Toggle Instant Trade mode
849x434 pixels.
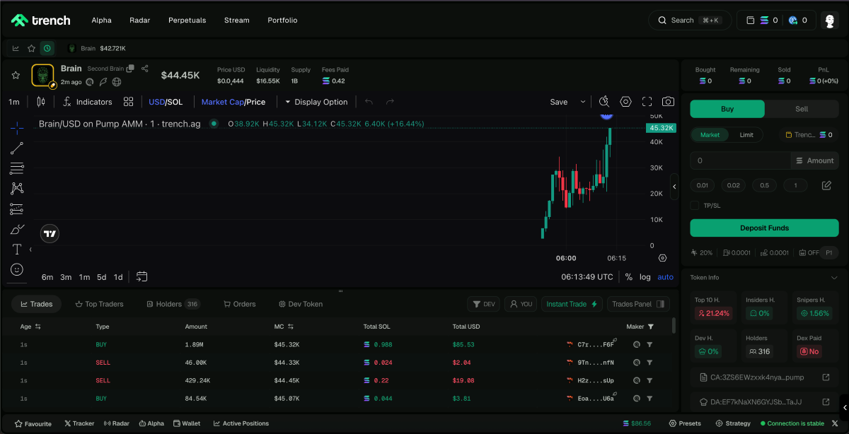[x=572, y=304]
